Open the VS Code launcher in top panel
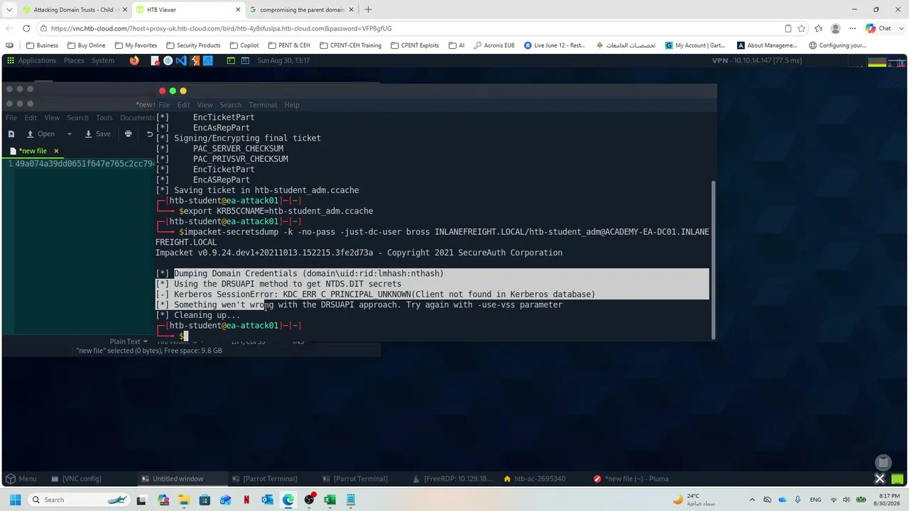This screenshot has height=511, width=909. point(181,61)
